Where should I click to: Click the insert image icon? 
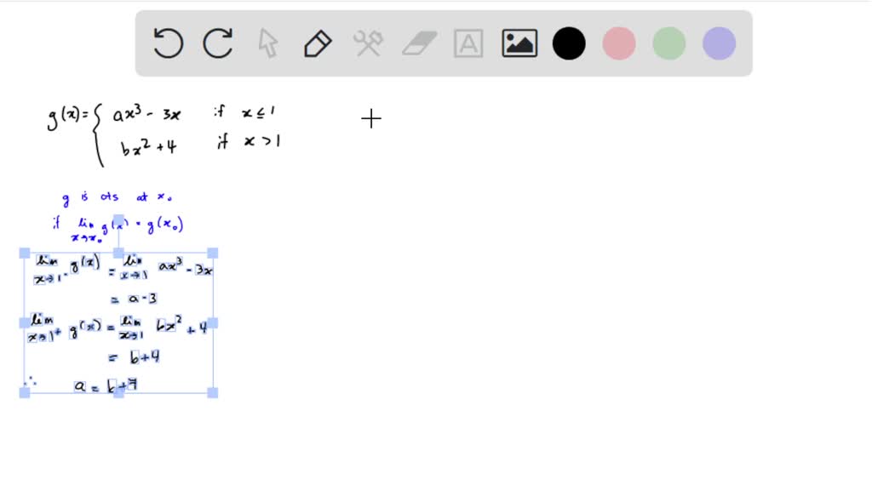(519, 43)
